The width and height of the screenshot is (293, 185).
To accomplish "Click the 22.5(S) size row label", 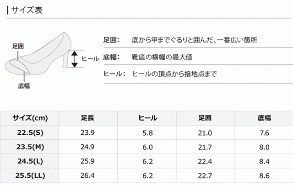I will click(30, 132).
